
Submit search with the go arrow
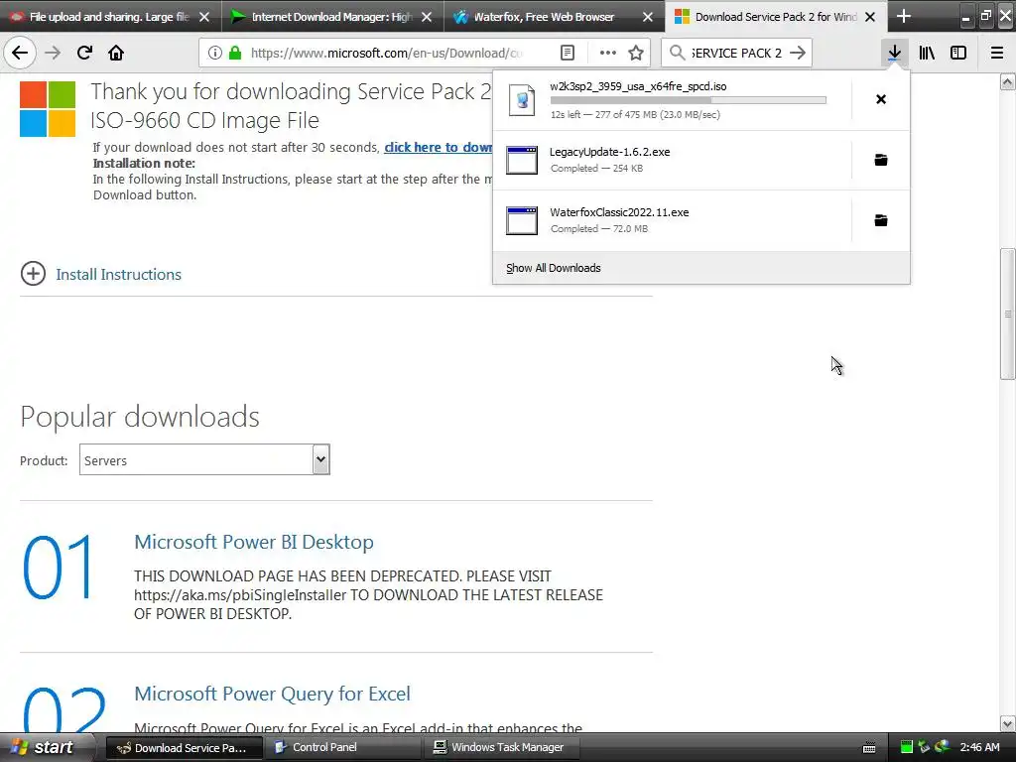(799, 53)
